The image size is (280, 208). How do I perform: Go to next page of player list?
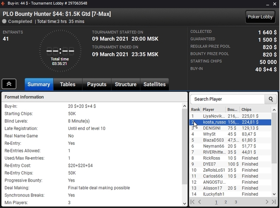(x=267, y=202)
